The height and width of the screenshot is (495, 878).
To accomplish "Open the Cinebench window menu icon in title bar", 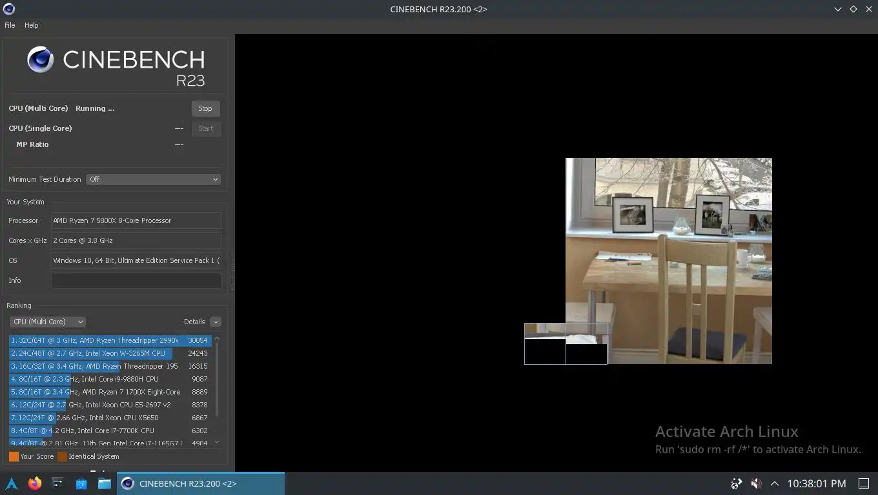I will (x=8, y=9).
